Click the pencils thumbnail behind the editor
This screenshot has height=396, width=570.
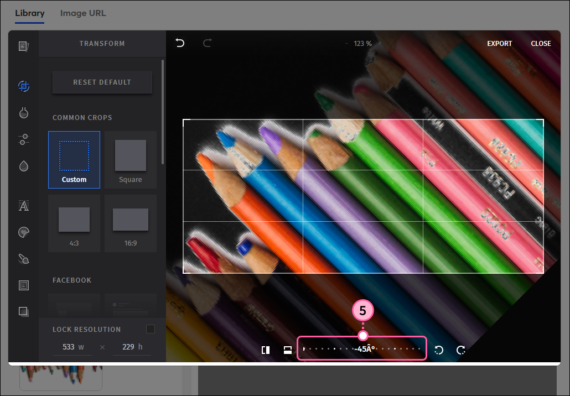click(61, 378)
